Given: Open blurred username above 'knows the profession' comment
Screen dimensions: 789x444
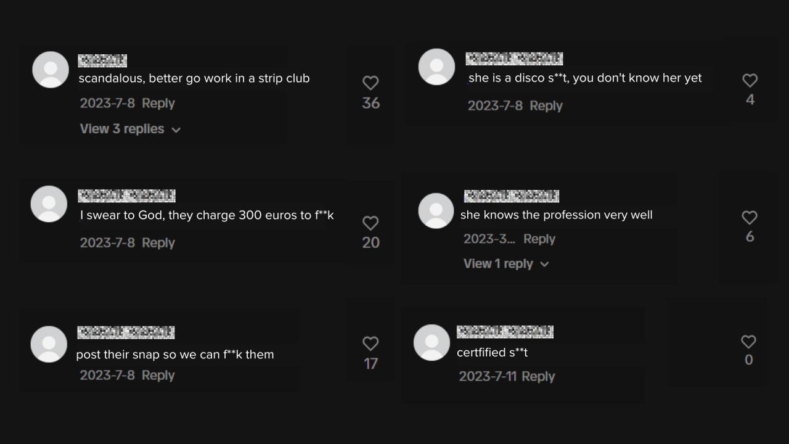Looking at the screenshot, I should coord(512,196).
